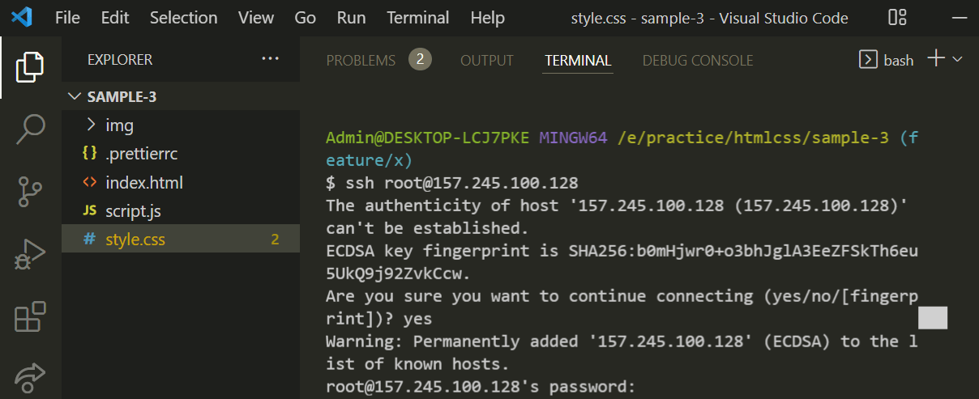The image size is (979, 399).
Task: Open the Run and Debug view icon
Action: [29, 254]
